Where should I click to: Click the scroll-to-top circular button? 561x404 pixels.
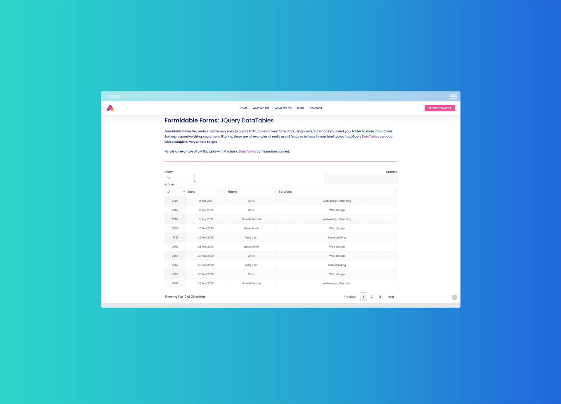(x=455, y=297)
